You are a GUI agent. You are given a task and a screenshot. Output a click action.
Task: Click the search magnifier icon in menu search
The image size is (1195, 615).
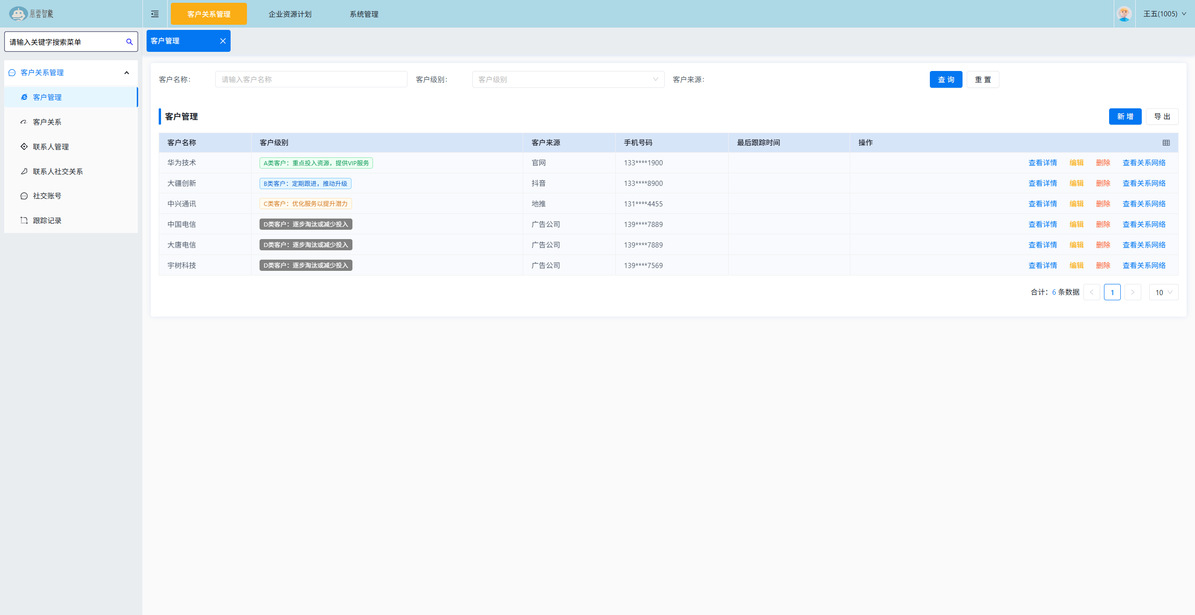[x=129, y=42]
